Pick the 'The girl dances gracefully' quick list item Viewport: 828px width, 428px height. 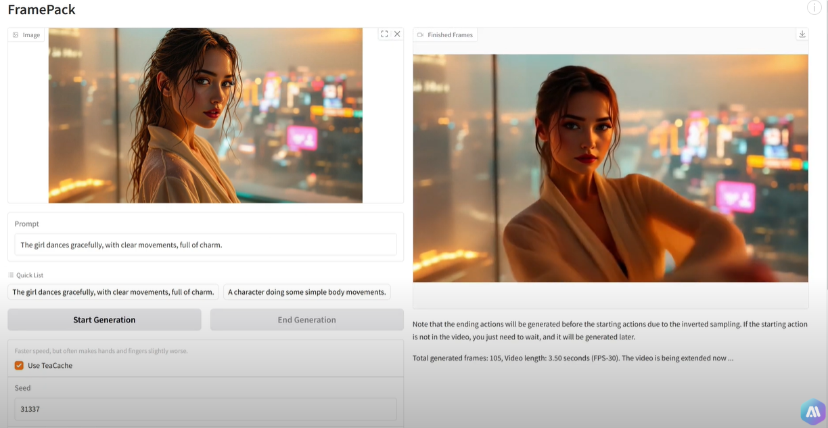(x=113, y=292)
